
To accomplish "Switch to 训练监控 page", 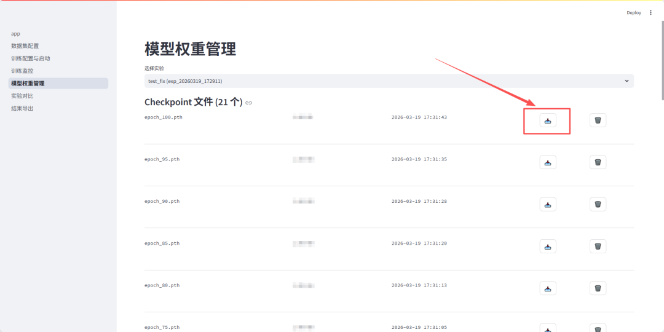I will (x=22, y=71).
